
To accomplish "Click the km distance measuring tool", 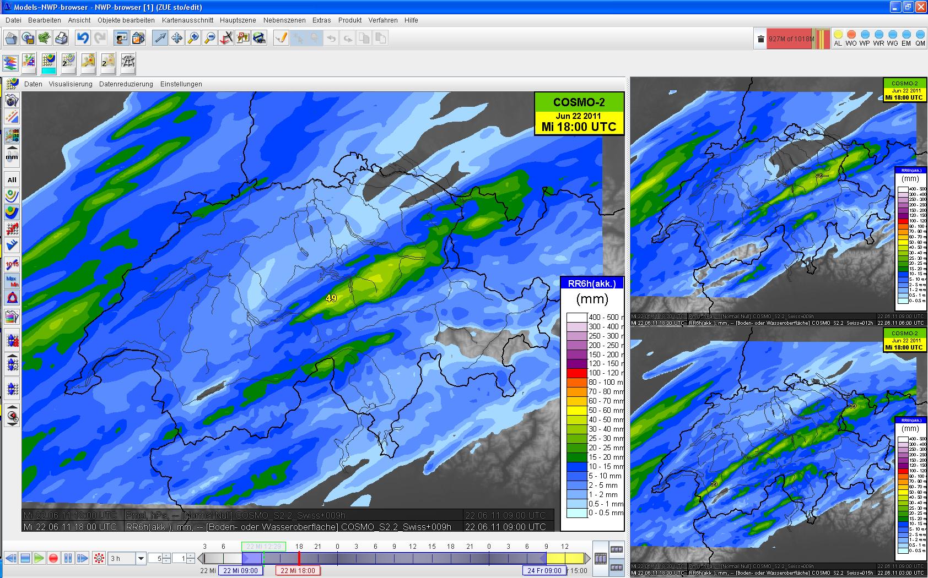I will pos(260,38).
